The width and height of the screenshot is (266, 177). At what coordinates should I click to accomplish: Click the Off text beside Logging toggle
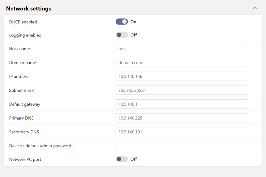(134, 35)
